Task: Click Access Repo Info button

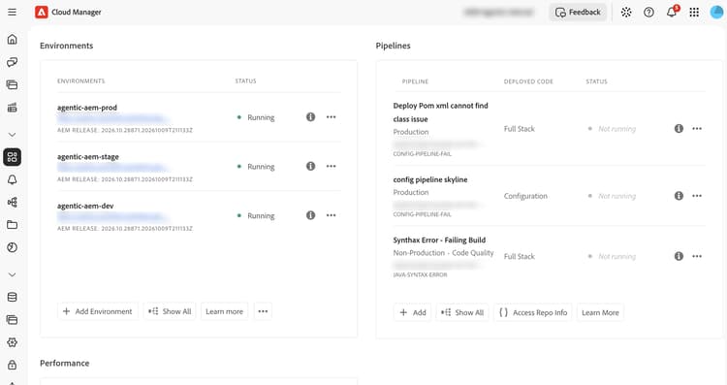Action: pyautogui.click(x=533, y=312)
